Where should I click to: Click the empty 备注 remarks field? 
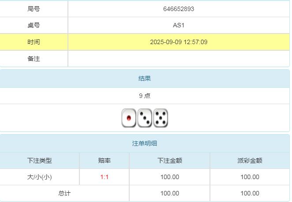(x=178, y=59)
